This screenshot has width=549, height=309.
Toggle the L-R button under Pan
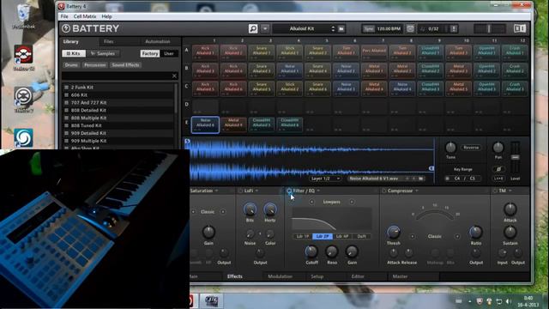pos(498,179)
